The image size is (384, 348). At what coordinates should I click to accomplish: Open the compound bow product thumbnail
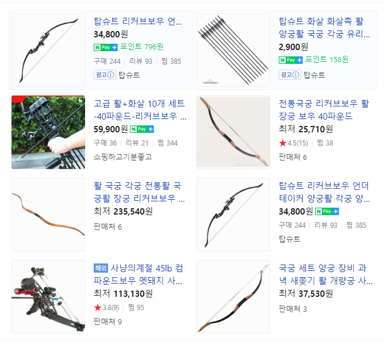coord(48,297)
